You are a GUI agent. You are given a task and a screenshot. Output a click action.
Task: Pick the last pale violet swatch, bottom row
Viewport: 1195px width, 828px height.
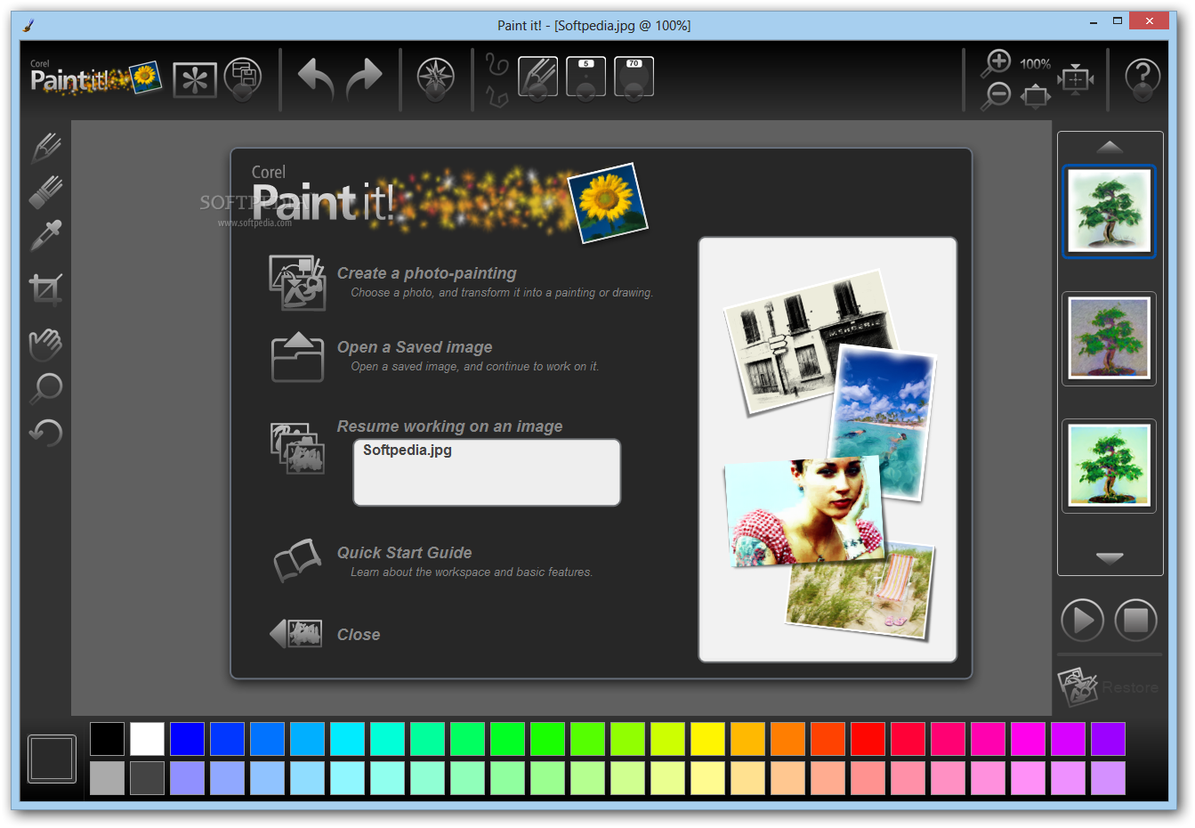pyautogui.click(x=1108, y=778)
